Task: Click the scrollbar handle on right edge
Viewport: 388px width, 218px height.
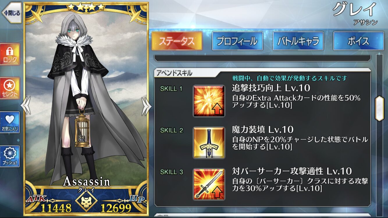Action: [379, 108]
